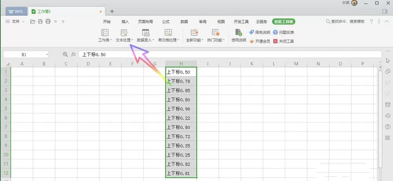The image size is (393, 181).
Task: Click the formula bar input field
Action: [230, 54]
